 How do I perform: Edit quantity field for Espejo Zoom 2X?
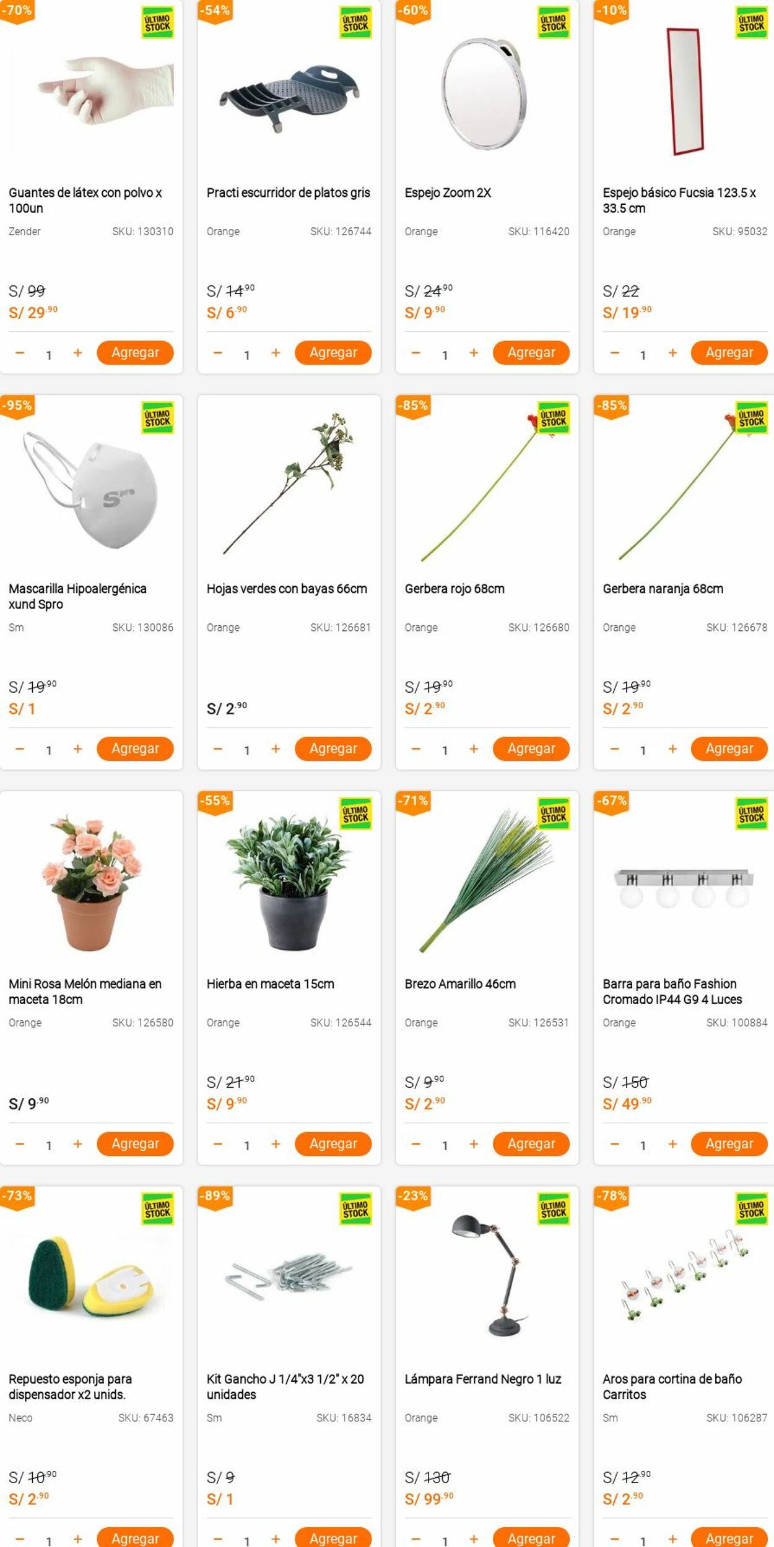click(x=445, y=355)
